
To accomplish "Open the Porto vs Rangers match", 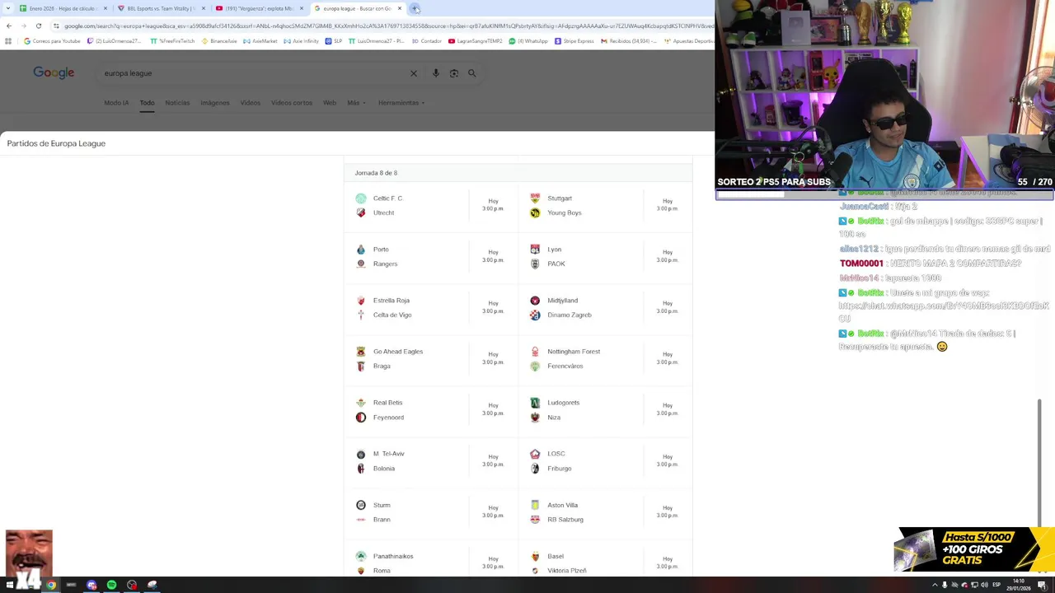I will tap(431, 256).
